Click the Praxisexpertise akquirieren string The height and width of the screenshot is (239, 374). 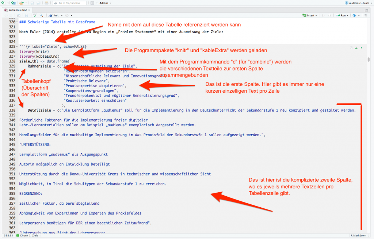pyautogui.click(x=94, y=85)
